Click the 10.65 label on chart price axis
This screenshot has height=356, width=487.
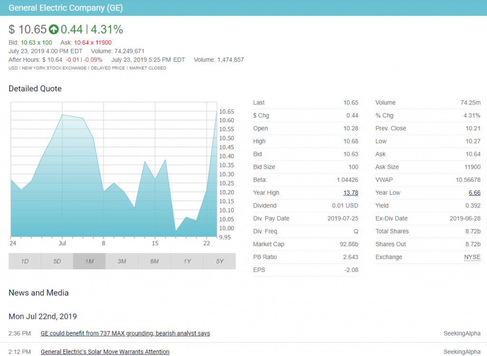(226, 112)
